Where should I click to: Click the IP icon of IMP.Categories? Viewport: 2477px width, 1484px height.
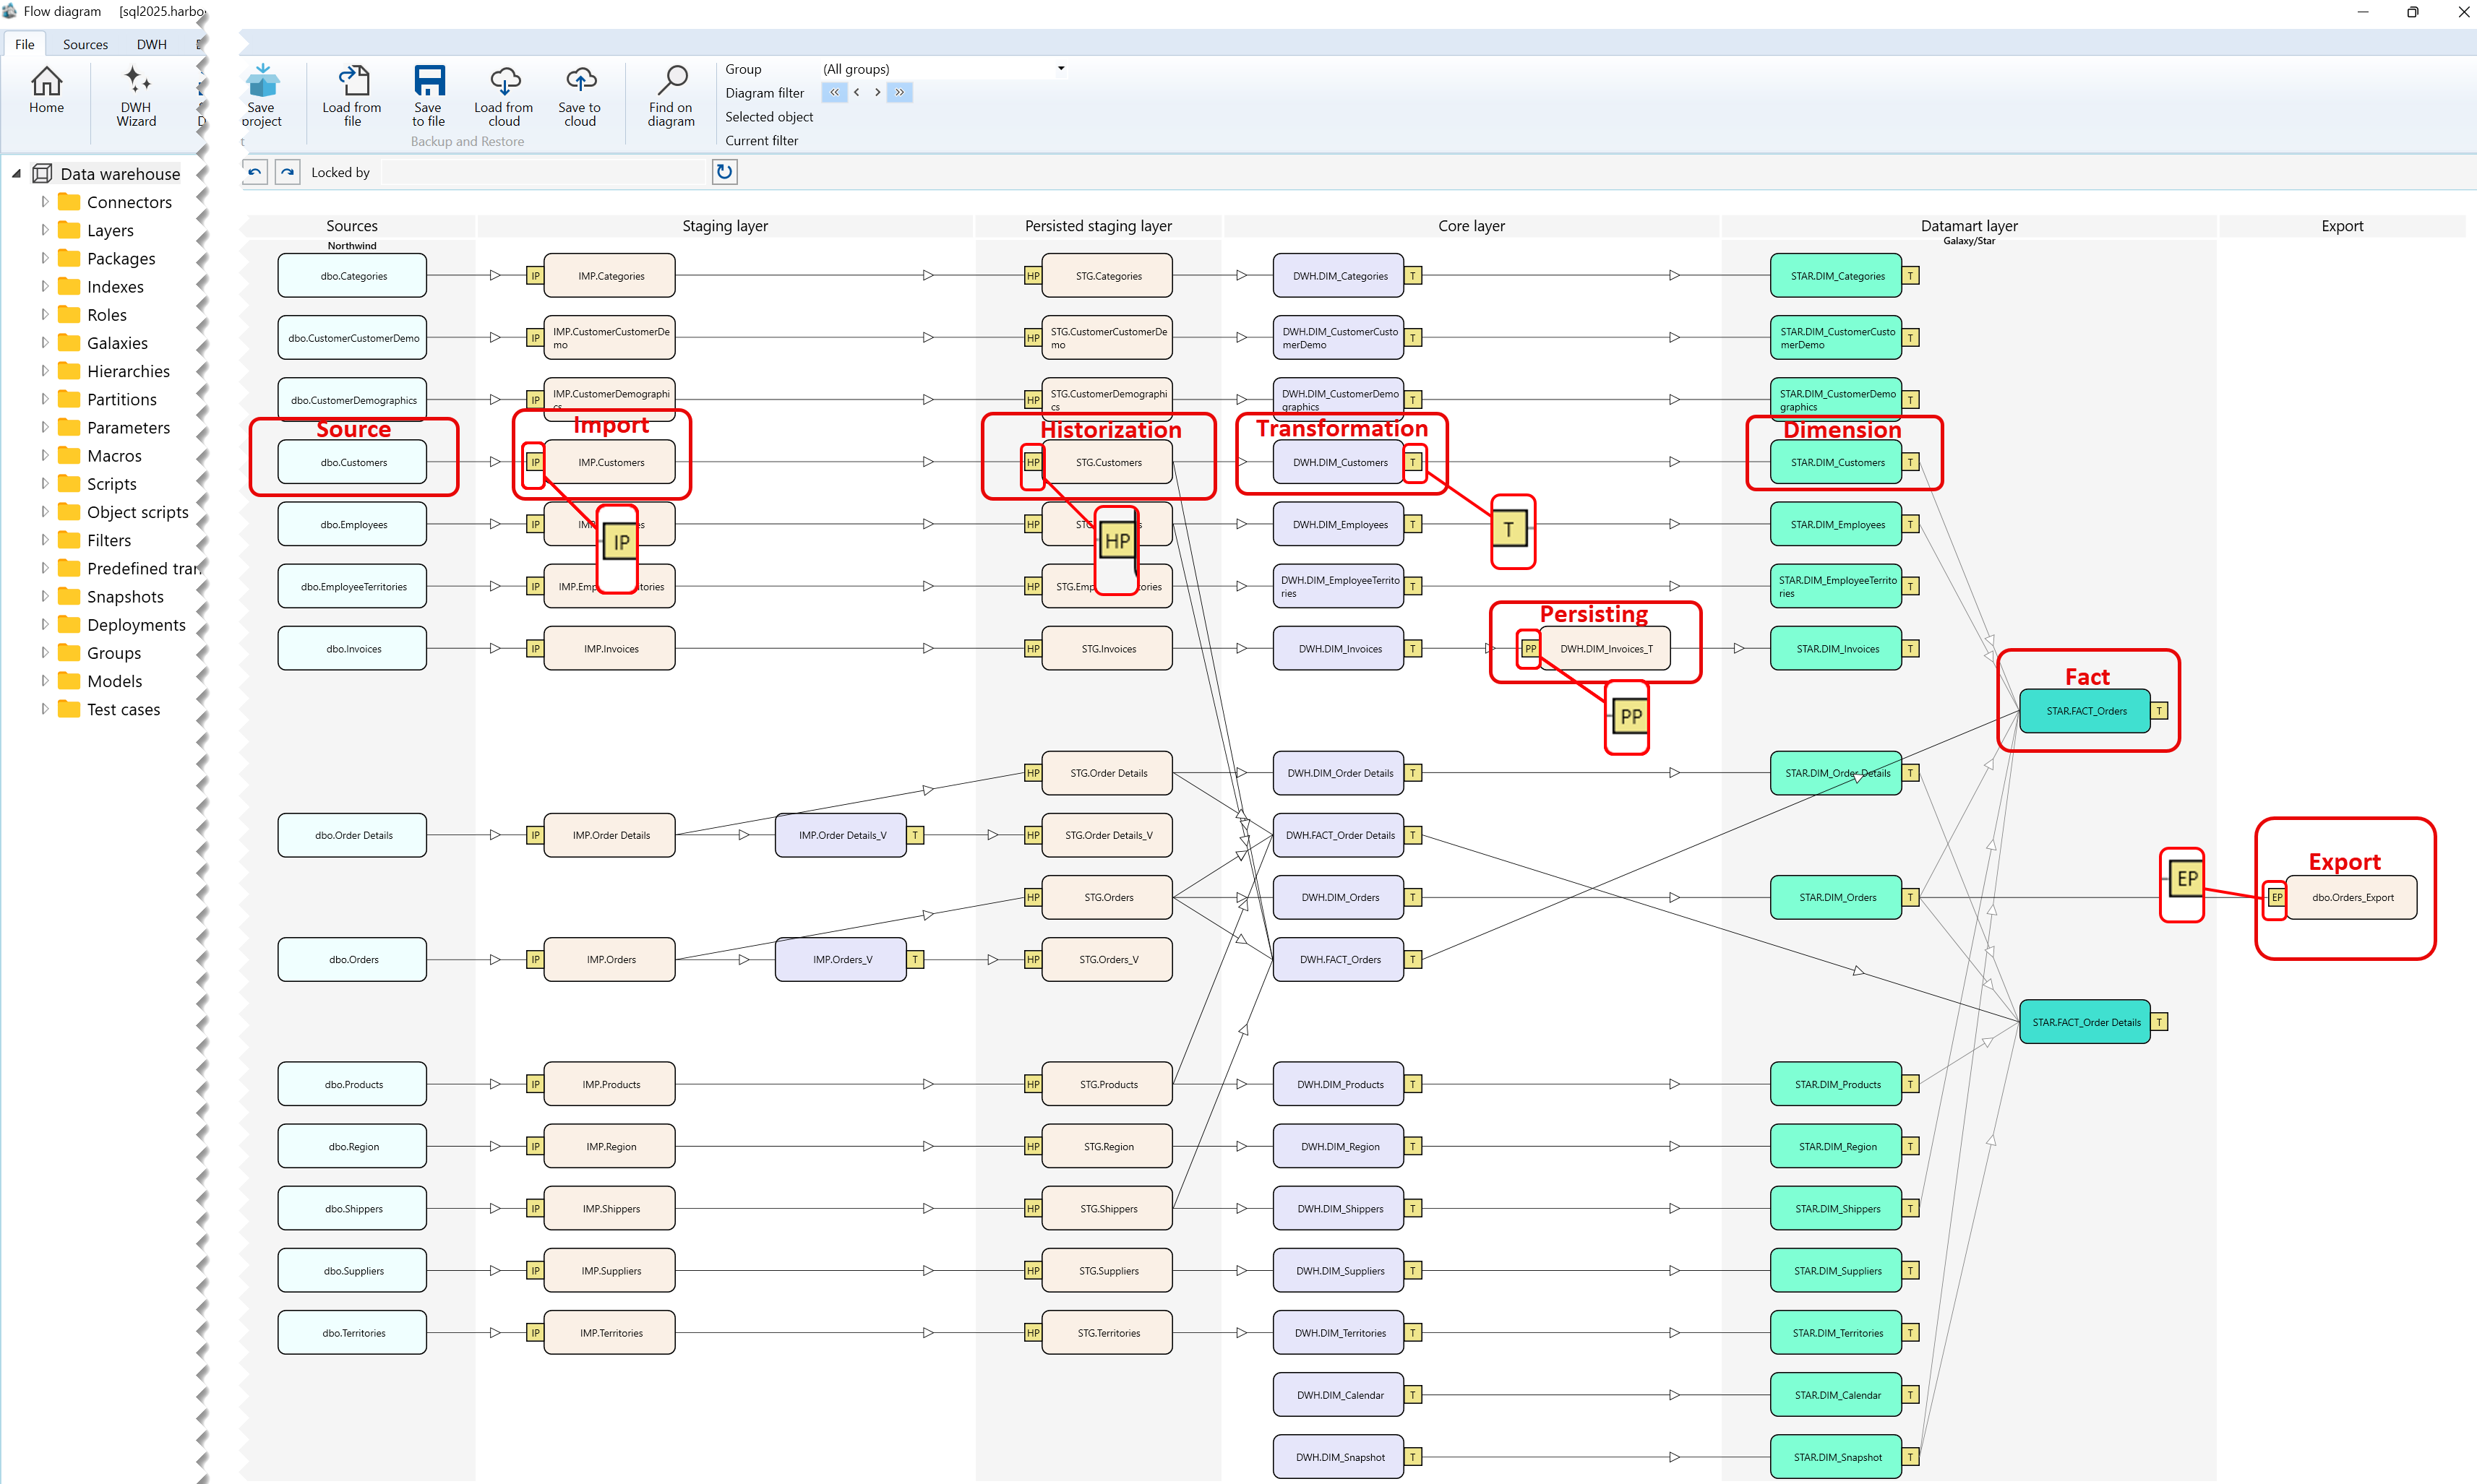pos(535,276)
